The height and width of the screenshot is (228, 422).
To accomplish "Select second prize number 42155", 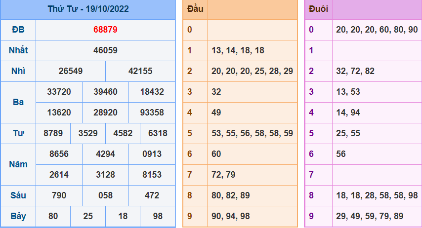I will tap(140, 71).
